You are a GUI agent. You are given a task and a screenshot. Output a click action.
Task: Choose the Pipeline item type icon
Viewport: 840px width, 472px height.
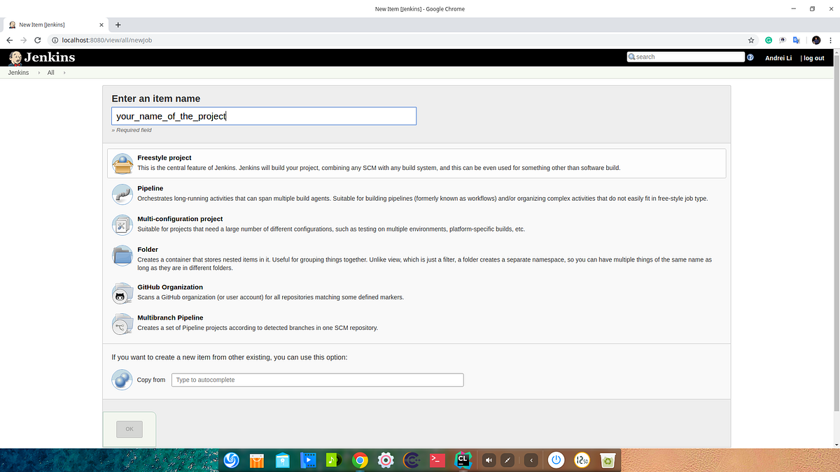tap(122, 194)
